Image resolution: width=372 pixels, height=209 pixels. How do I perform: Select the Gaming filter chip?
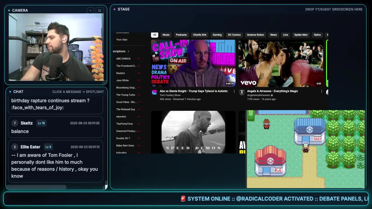point(217,35)
